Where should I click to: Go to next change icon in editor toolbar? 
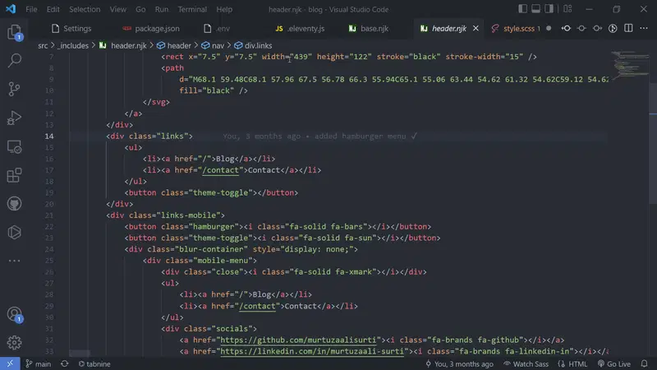pos(597,28)
